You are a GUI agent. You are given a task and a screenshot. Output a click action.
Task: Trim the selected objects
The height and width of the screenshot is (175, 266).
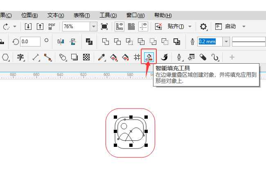117,42
